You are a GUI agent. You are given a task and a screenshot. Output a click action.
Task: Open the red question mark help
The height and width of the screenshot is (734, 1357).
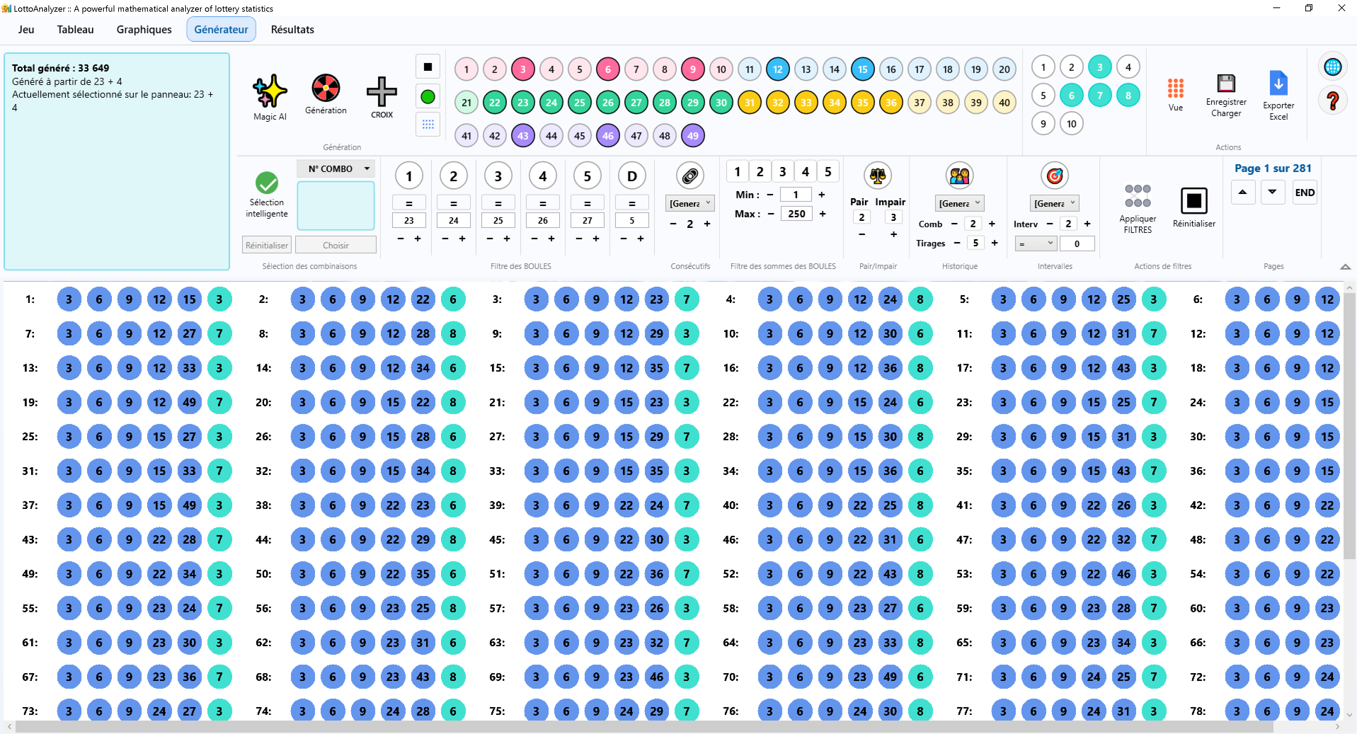[1332, 100]
